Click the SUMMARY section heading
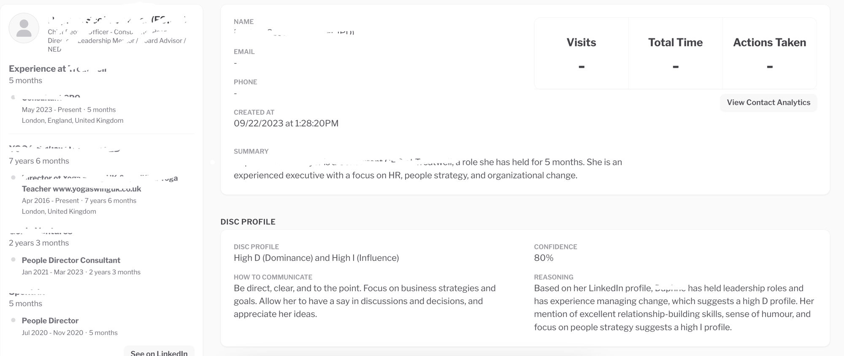The image size is (844, 356). point(251,151)
